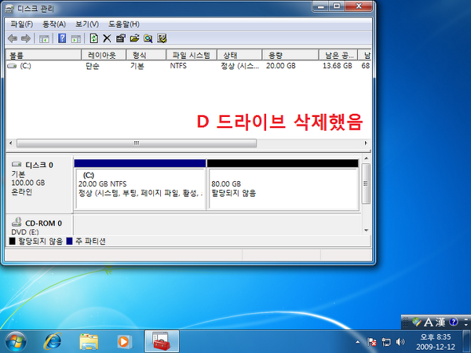Sort by the 상태 column header
This screenshot has width=471, height=353.
(x=239, y=55)
